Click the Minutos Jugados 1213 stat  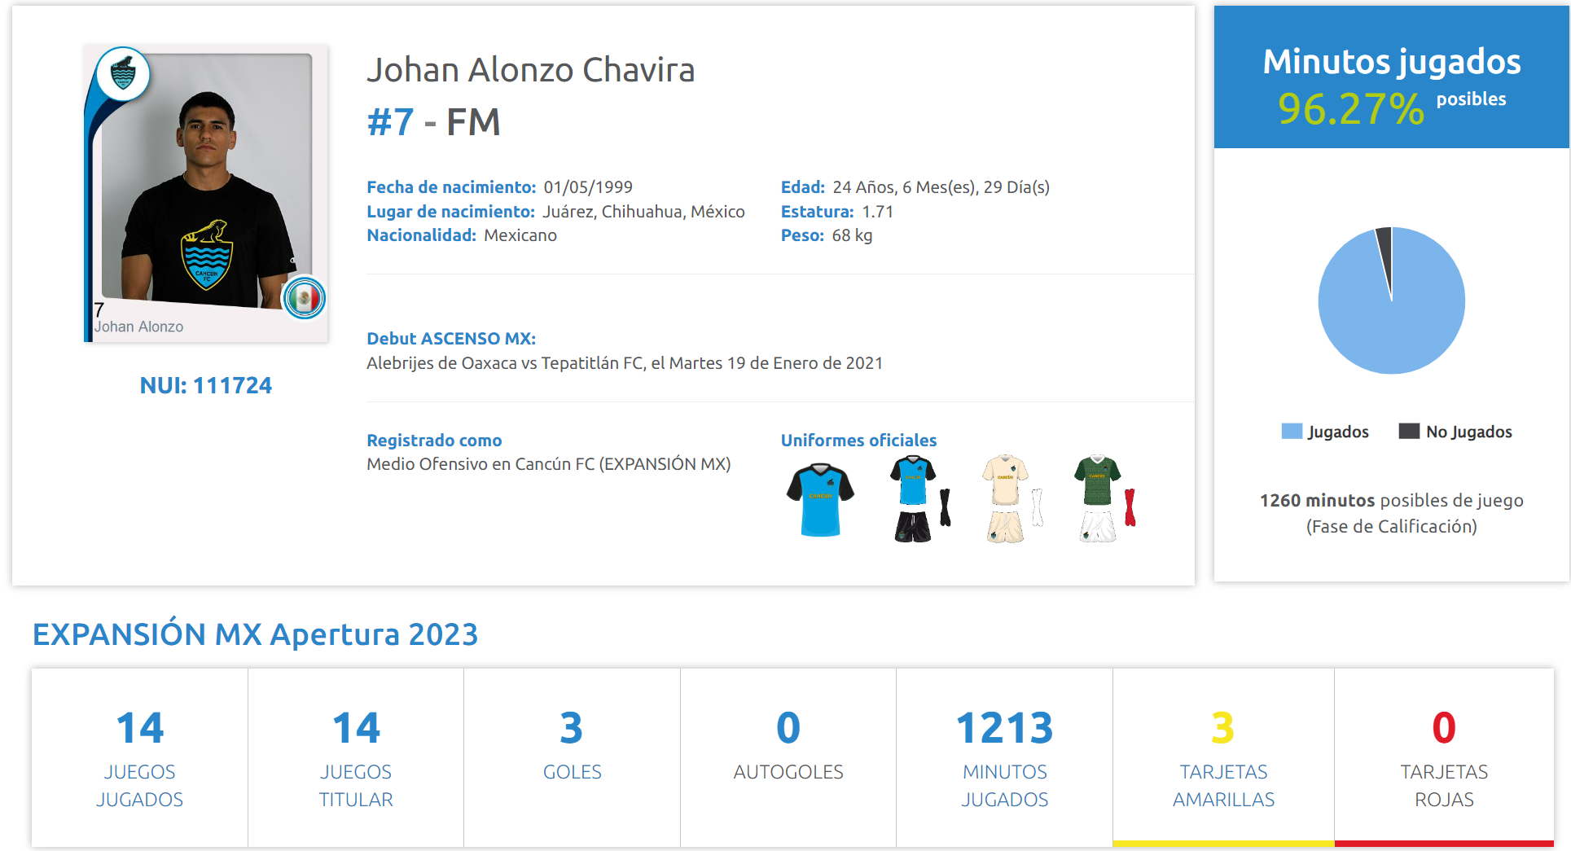tap(1004, 758)
